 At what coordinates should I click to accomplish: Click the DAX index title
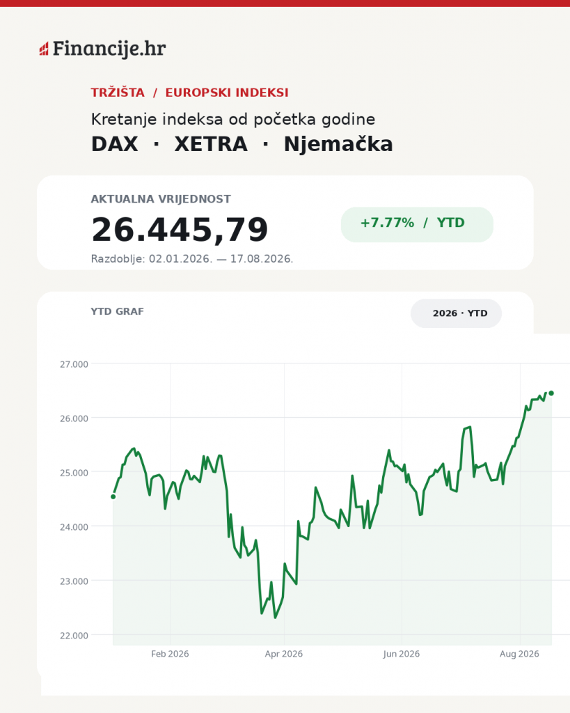115,144
